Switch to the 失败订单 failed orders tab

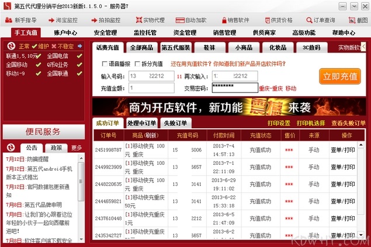point(175,123)
